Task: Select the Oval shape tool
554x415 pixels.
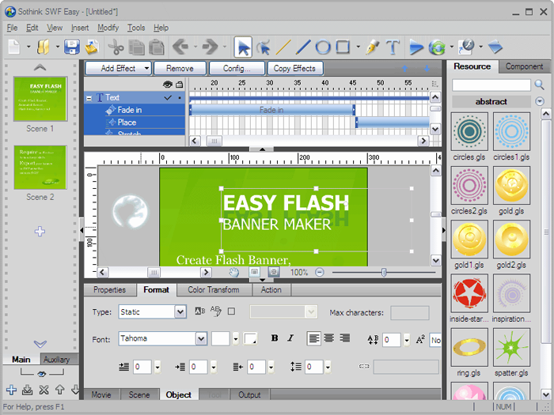Action: (323, 47)
